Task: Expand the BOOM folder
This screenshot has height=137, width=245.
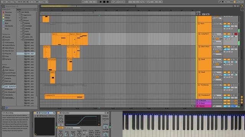Action: [21, 23]
